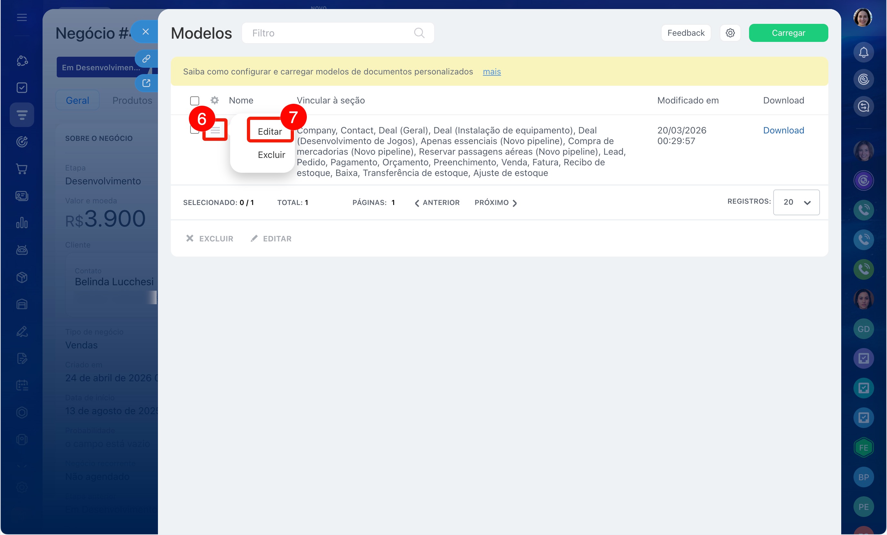Click the Download link for the template
Viewport: 887px width, 535px height.
[x=783, y=130]
